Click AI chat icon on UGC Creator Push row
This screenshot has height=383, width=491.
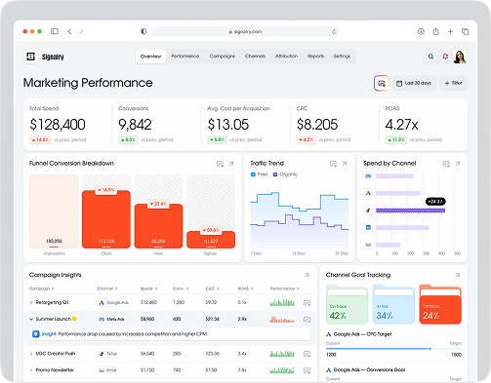[307, 354]
